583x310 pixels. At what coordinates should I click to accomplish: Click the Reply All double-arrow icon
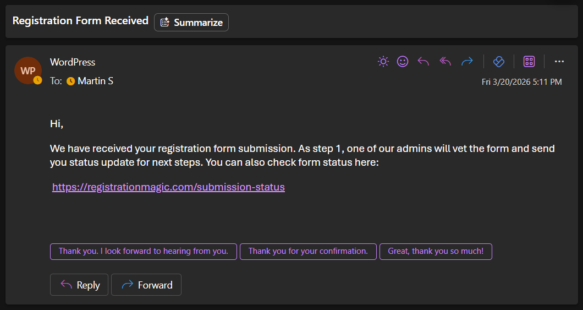tap(445, 62)
